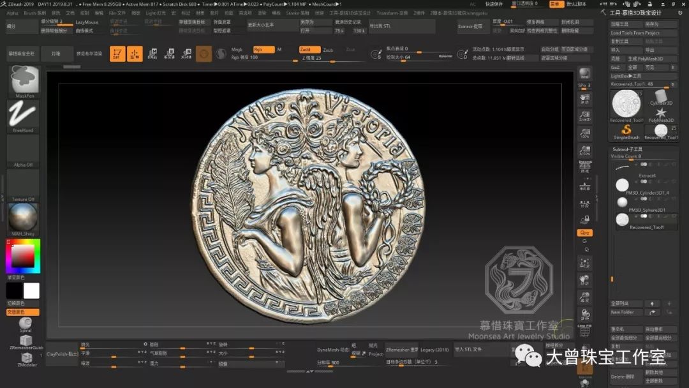Click the BPR render sphere icon
This screenshot has width=689, height=388.
point(585,73)
